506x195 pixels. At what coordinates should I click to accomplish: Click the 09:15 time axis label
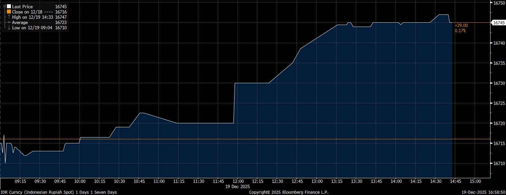pos(20,181)
